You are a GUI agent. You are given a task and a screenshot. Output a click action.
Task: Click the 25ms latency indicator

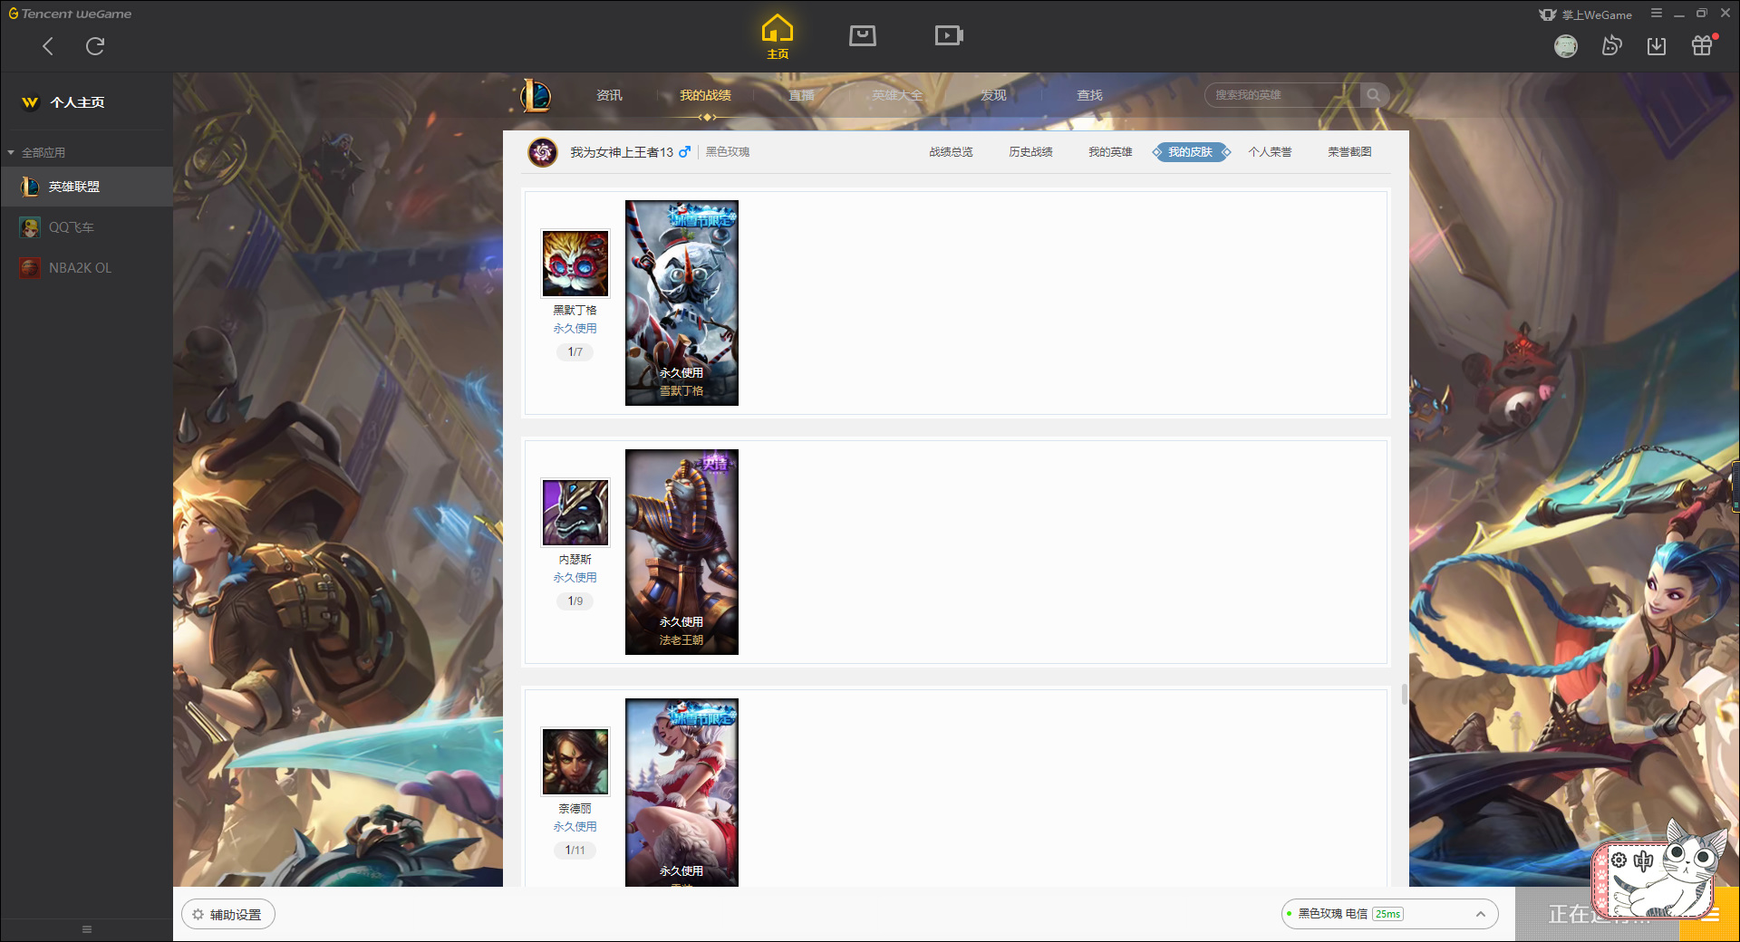coord(1387,914)
